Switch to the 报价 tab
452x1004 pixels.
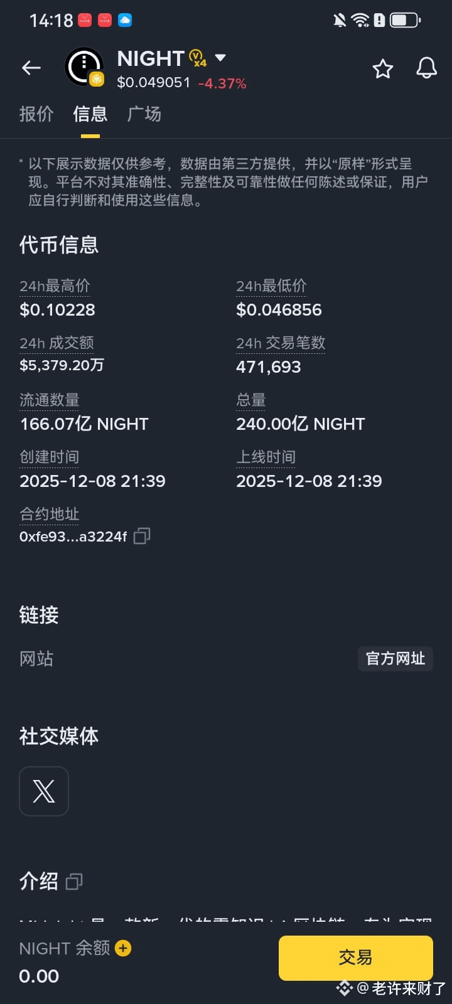36,114
